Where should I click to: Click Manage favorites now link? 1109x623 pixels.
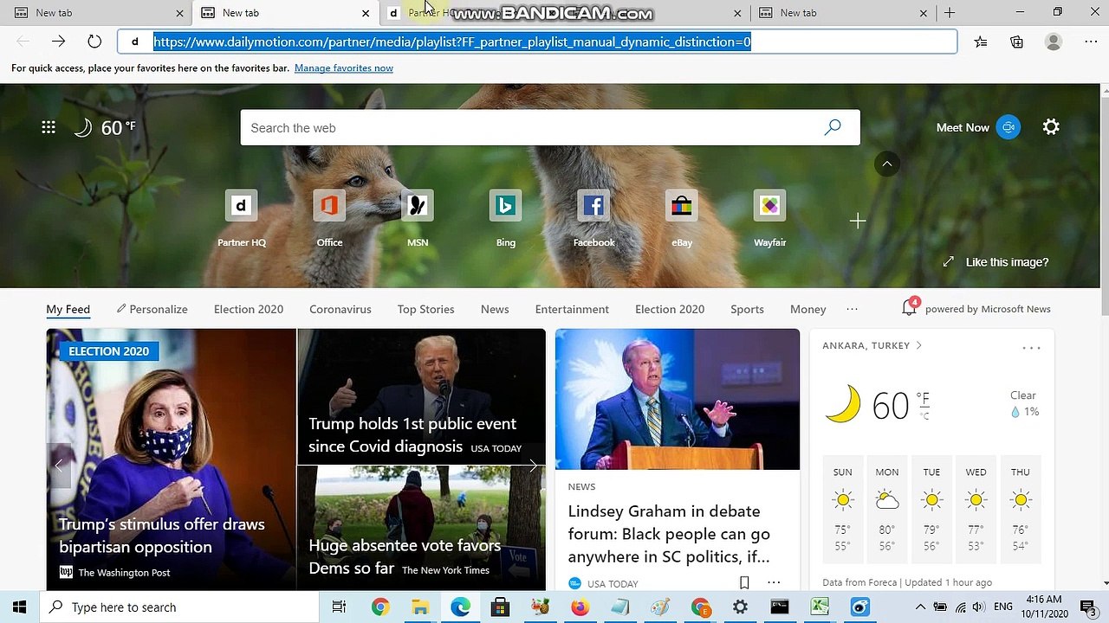[344, 67]
